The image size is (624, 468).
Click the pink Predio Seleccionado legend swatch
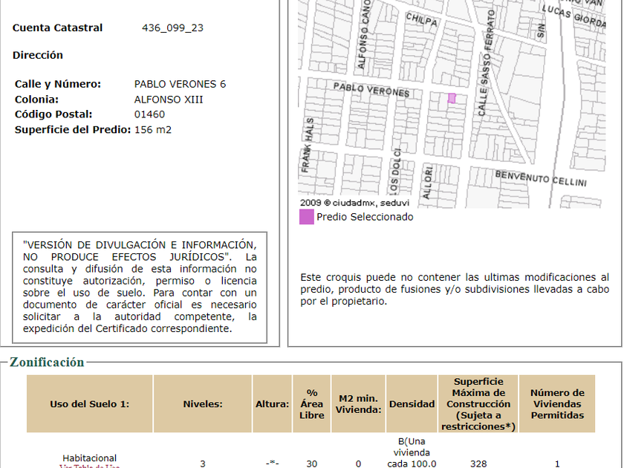tap(306, 217)
